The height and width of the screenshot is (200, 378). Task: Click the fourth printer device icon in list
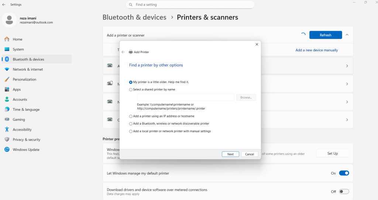click(110, 120)
